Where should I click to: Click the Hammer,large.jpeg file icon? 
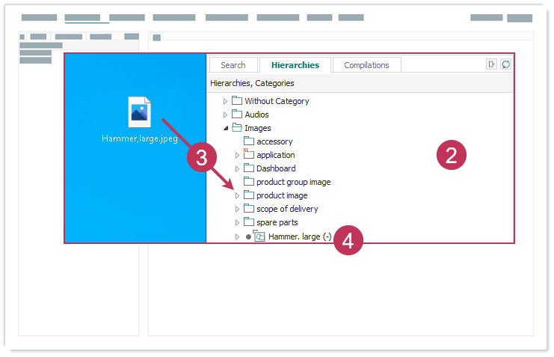140,113
